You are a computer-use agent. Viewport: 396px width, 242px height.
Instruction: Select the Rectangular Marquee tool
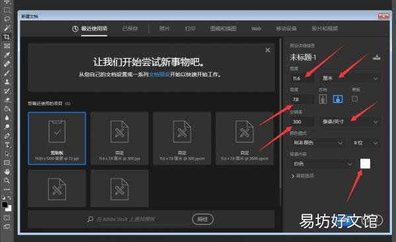point(7,10)
